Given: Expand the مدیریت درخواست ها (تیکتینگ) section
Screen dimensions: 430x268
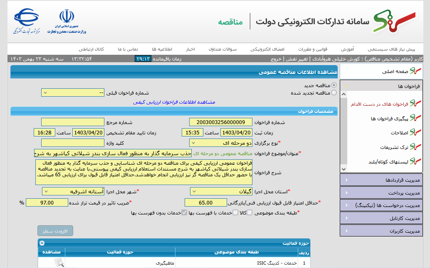Looking at the screenshot, I should (381, 205).
